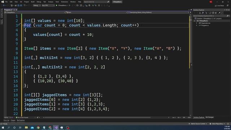Open the View menu
This screenshot has width=231, height=130.
[16, 2]
